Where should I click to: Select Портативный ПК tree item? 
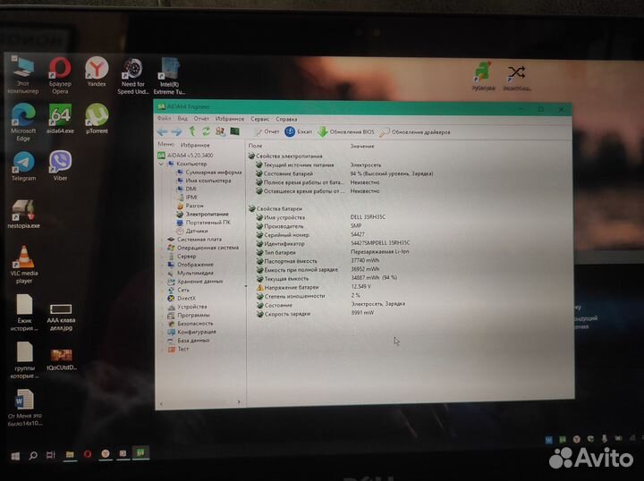tap(203, 223)
